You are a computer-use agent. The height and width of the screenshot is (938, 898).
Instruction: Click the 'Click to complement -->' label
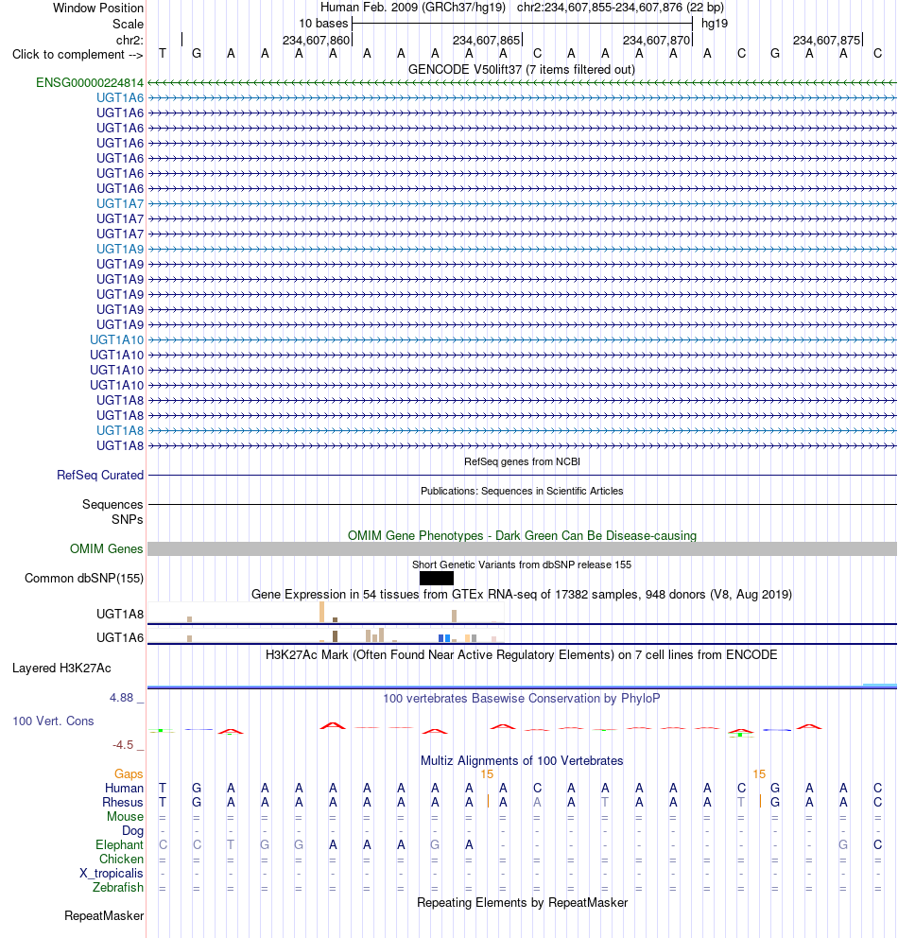[78, 55]
